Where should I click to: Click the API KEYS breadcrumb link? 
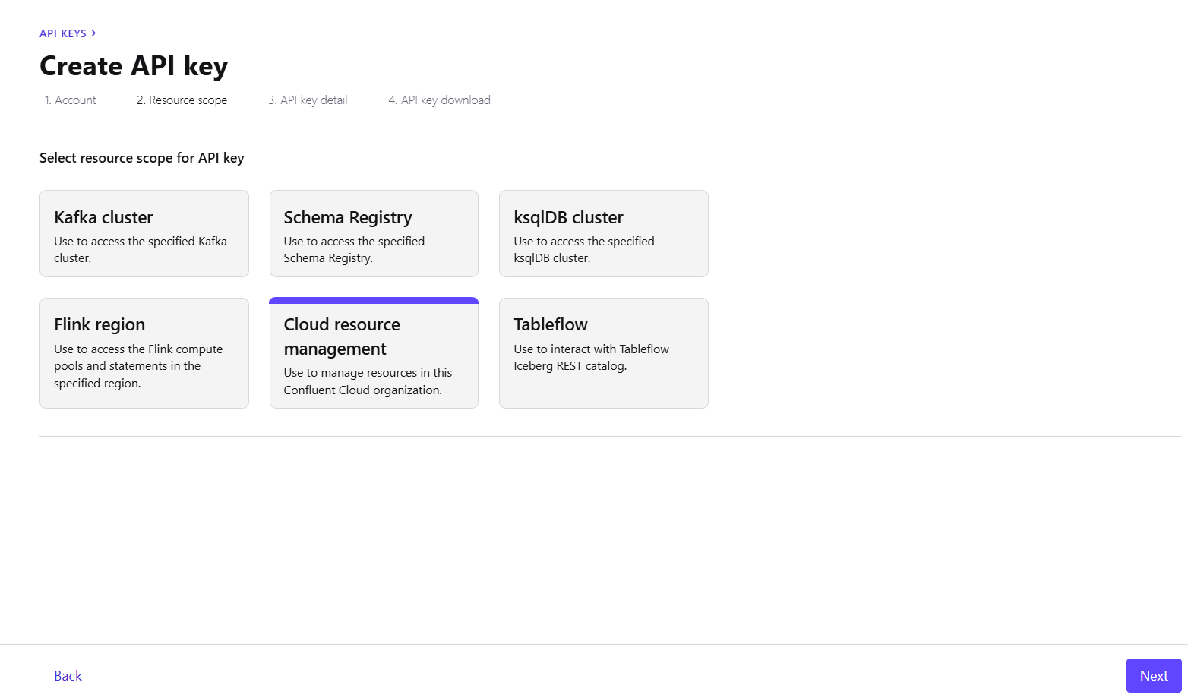pyautogui.click(x=62, y=33)
